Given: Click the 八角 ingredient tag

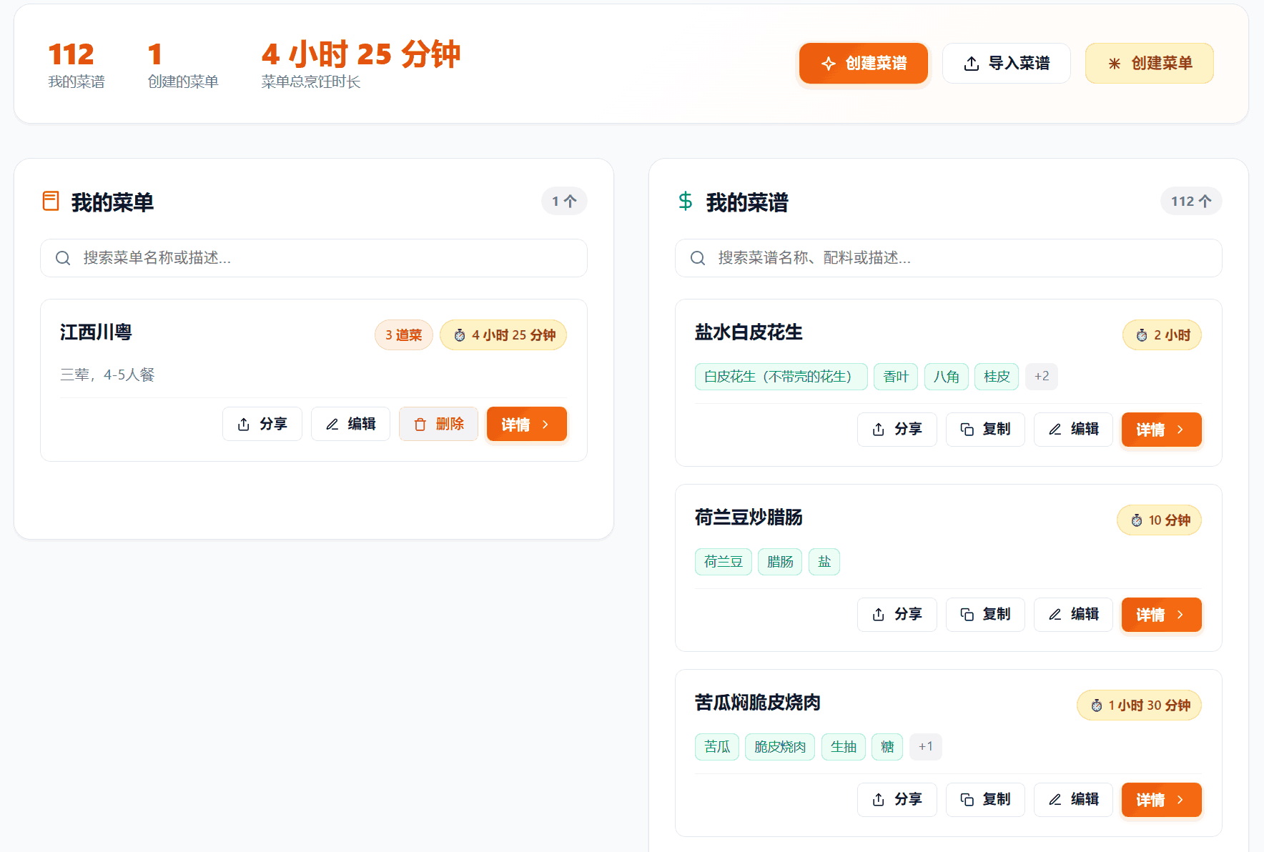Looking at the screenshot, I should (x=947, y=377).
